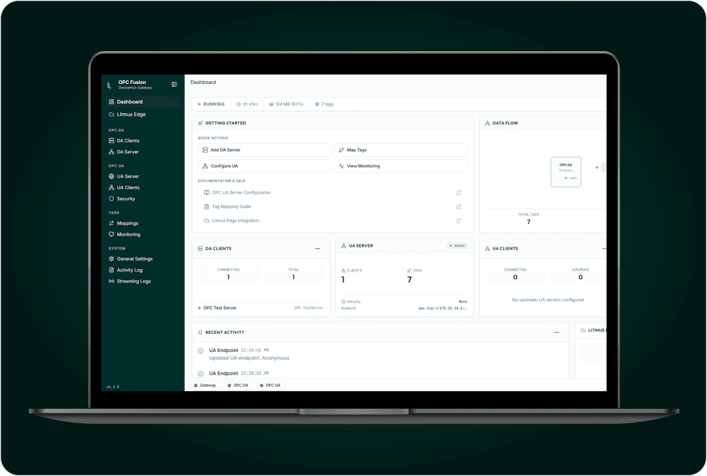Select the UA Endpoint entry at 12:25:32 PM
707x476 pixels.
point(380,374)
